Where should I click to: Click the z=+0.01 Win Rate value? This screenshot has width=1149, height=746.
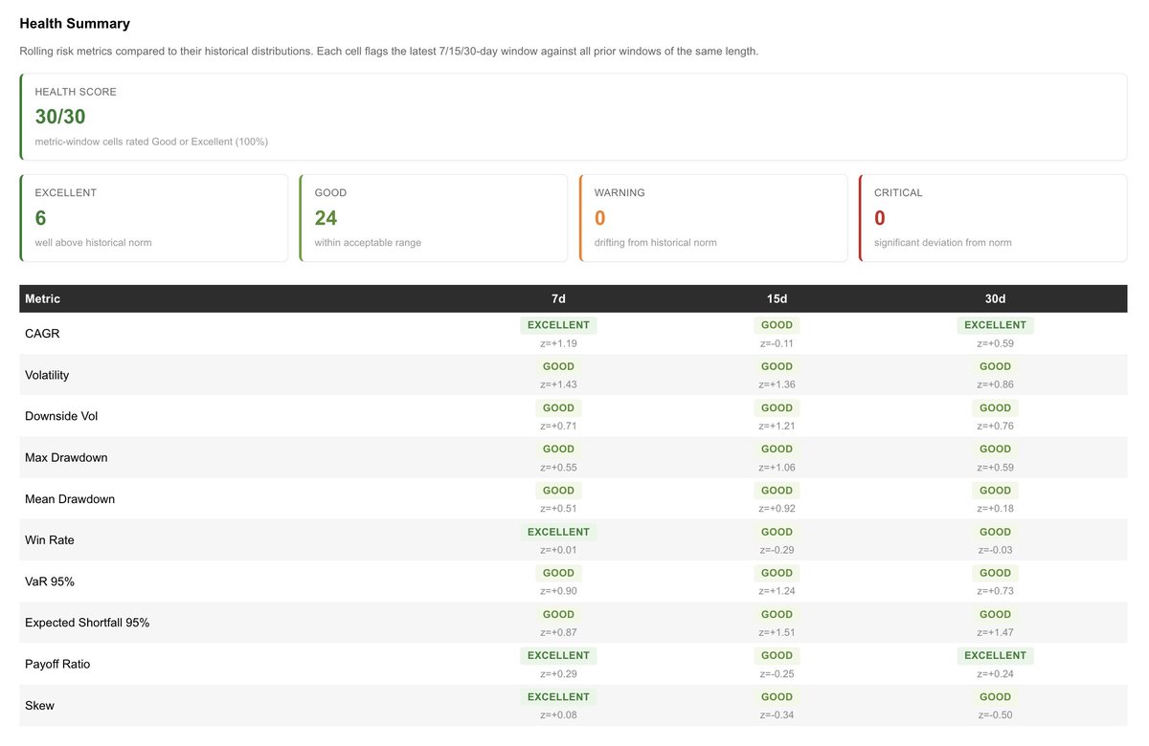pyautogui.click(x=558, y=550)
